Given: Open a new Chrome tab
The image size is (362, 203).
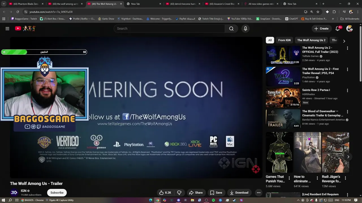Looking at the screenshot, I should [x=323, y=4].
